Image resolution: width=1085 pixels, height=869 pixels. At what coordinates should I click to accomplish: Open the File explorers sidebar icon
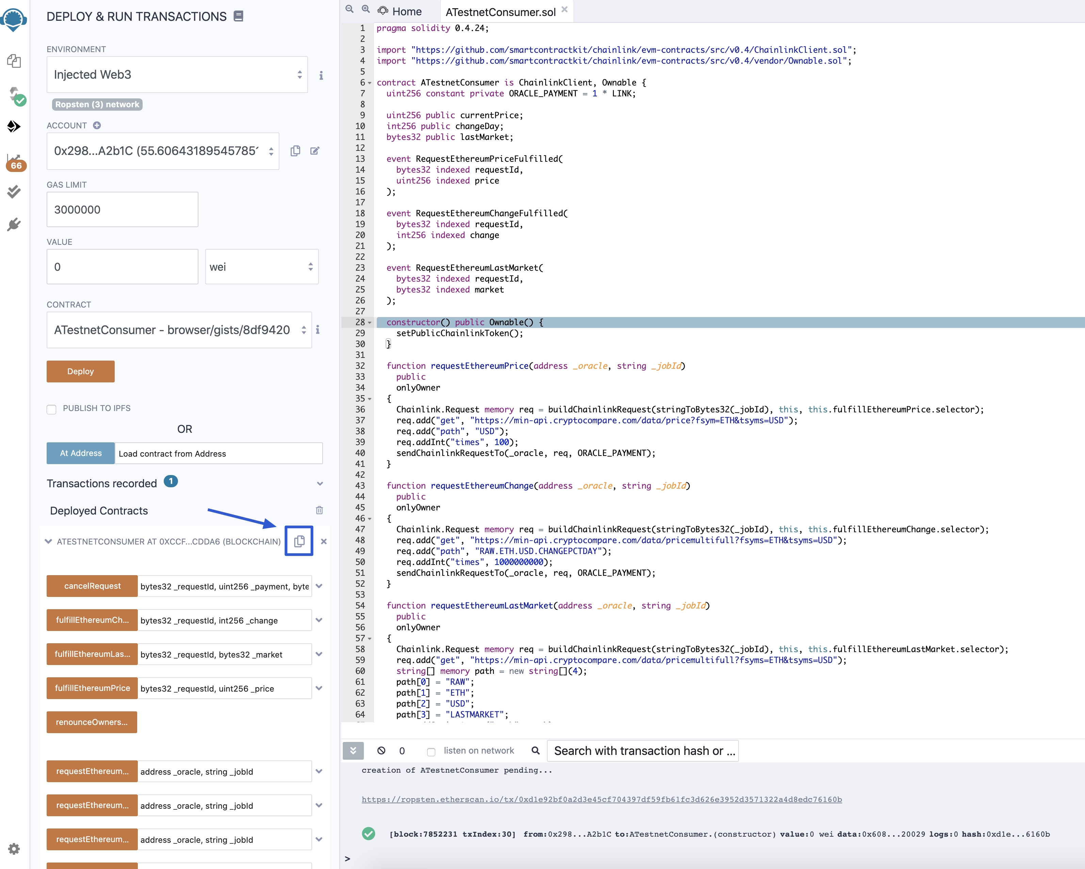click(14, 61)
